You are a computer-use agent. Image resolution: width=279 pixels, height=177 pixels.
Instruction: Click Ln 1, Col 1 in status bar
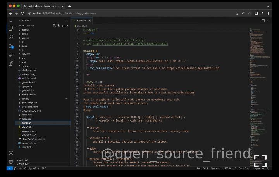[202, 168]
